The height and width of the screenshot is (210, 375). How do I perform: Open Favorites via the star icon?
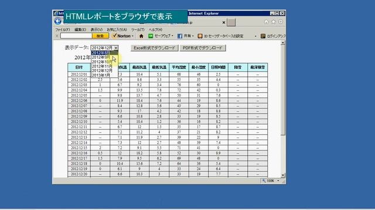pos(274,22)
